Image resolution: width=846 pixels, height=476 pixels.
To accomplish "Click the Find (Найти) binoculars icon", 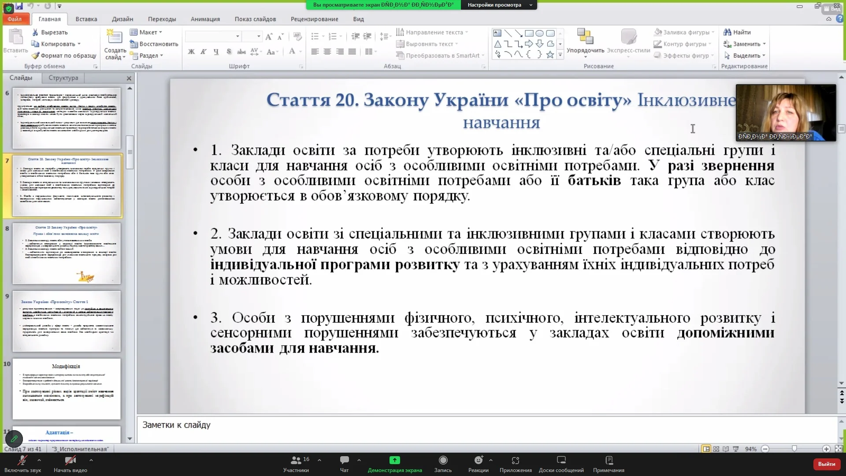I will [727, 32].
